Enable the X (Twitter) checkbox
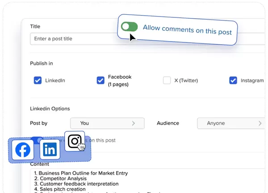Screen dimensions: 268x193 point(167,80)
